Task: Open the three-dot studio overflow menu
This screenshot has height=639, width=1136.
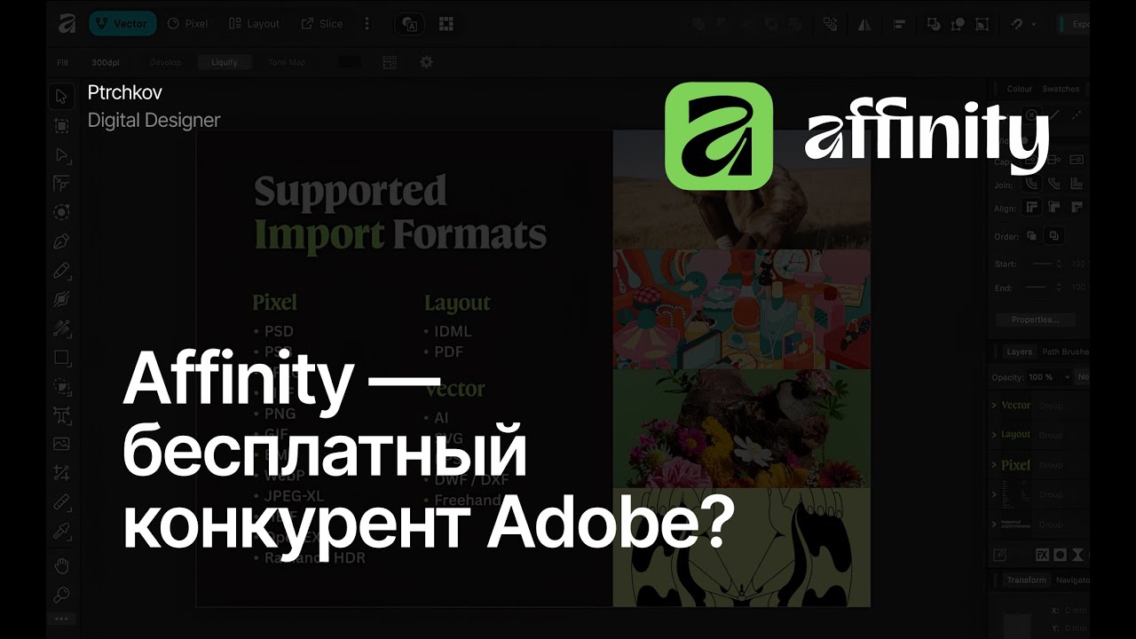Action: 367,24
